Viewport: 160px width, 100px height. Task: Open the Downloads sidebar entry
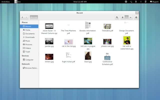pos(30,37)
